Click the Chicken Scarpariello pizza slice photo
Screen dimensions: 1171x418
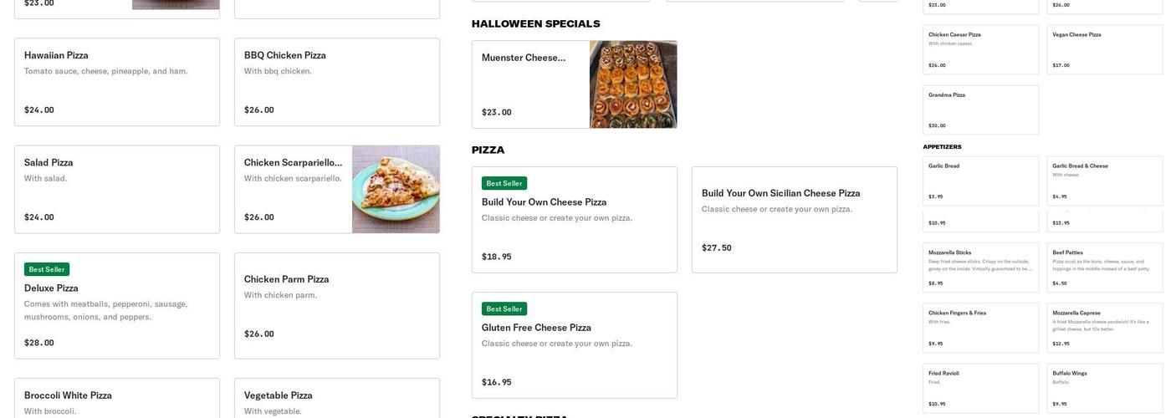pos(396,190)
